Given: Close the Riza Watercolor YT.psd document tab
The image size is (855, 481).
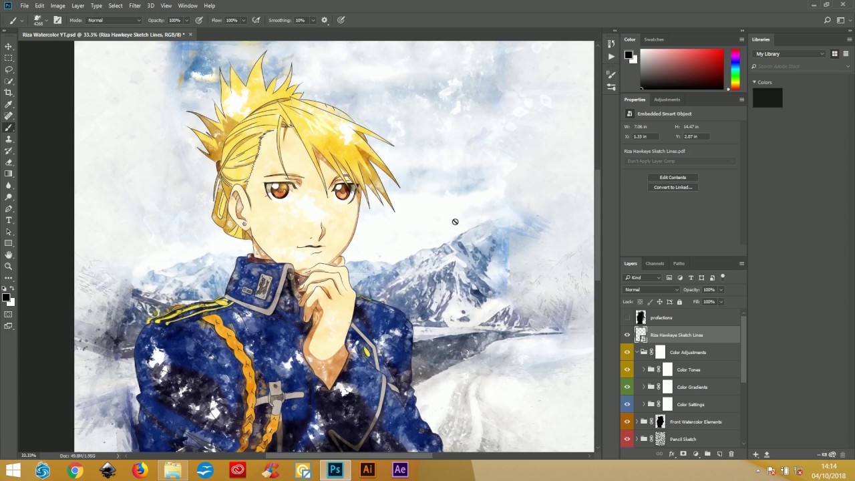Looking at the screenshot, I should [x=190, y=34].
